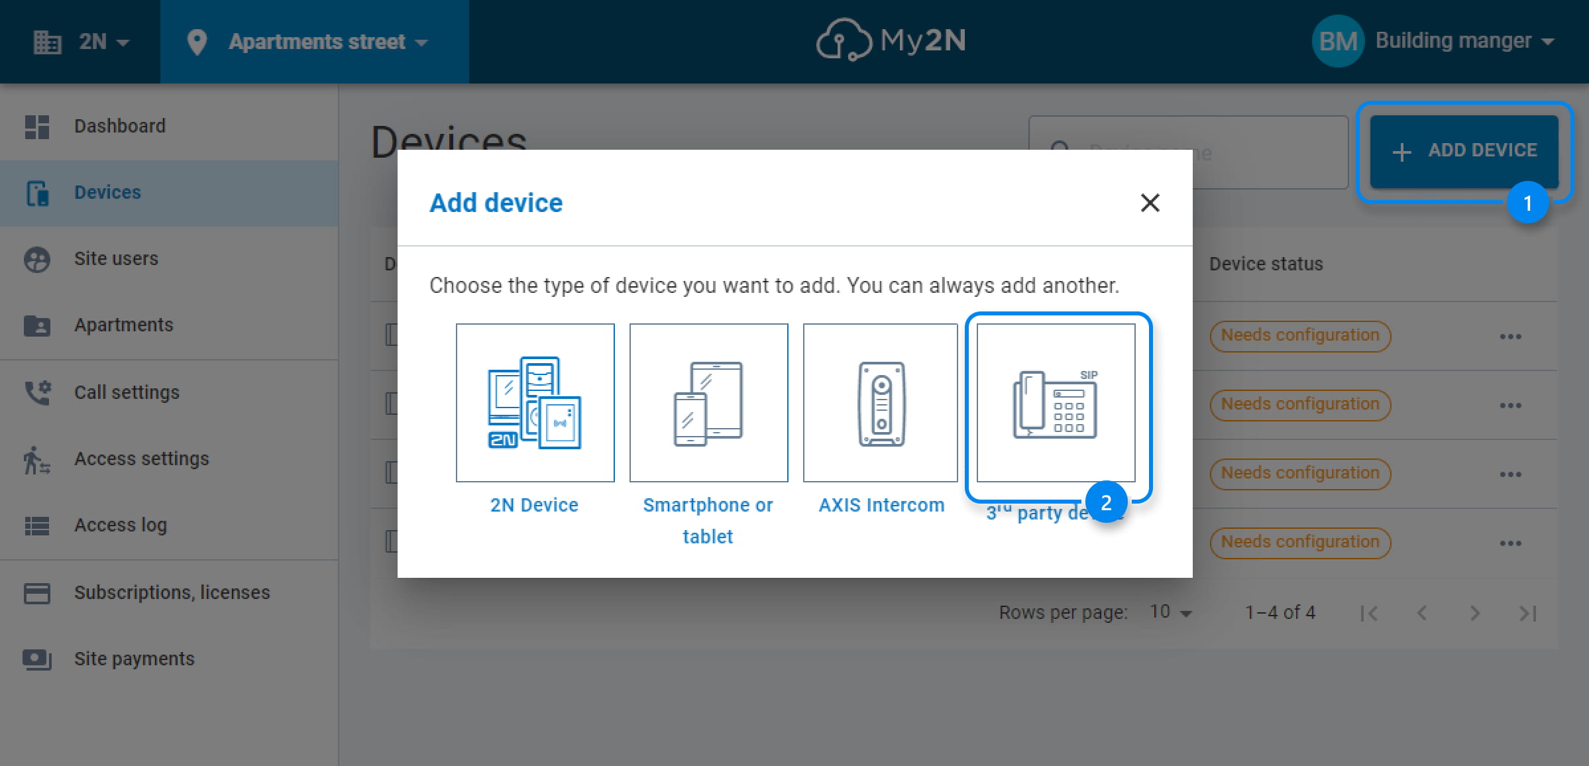Click the BM user avatar

pyautogui.click(x=1338, y=41)
